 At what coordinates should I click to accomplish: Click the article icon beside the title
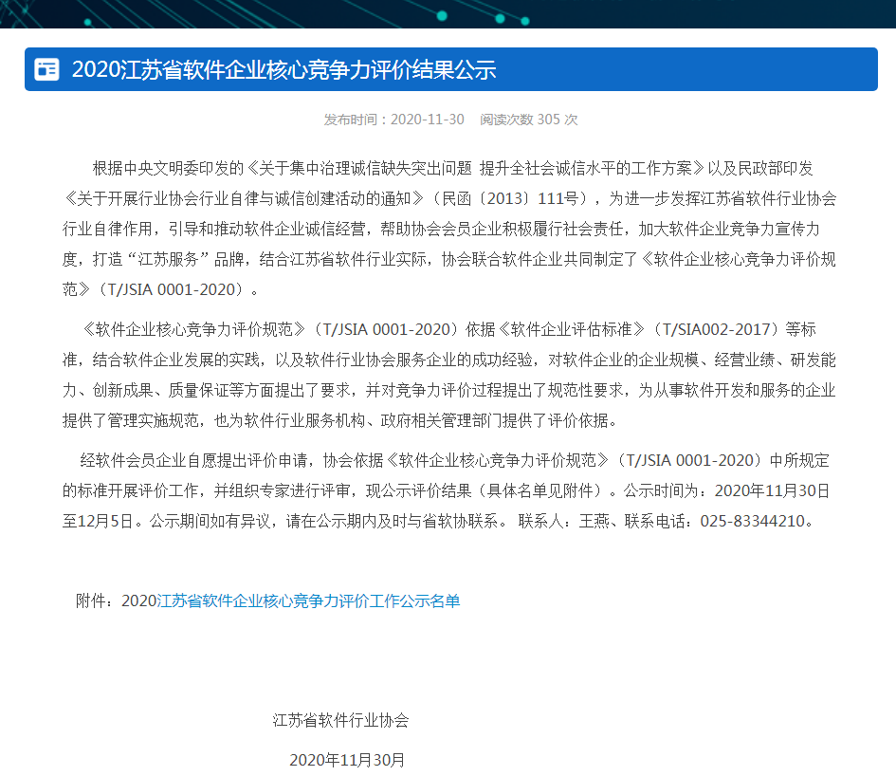click(x=46, y=70)
